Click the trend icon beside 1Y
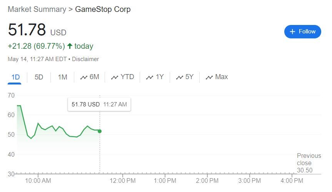The image size is (332, 192). (x=150, y=78)
